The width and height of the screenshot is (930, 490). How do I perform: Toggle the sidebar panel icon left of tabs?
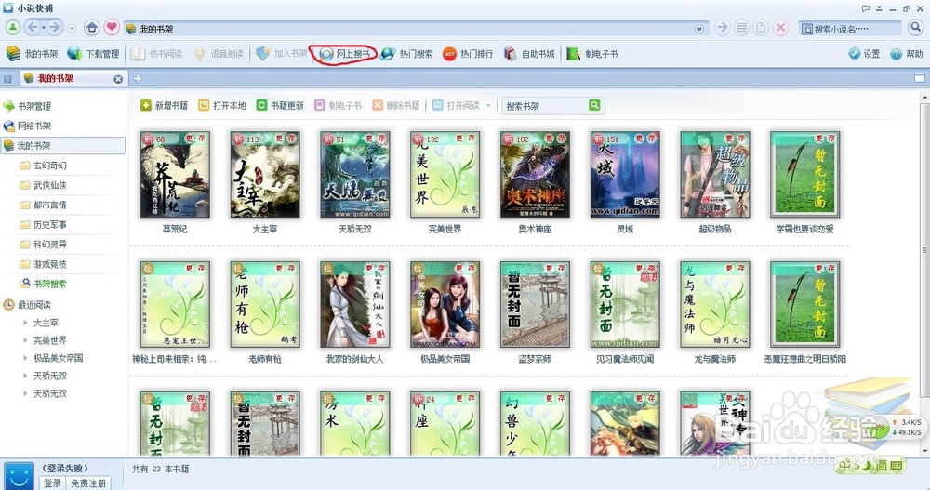click(7, 78)
